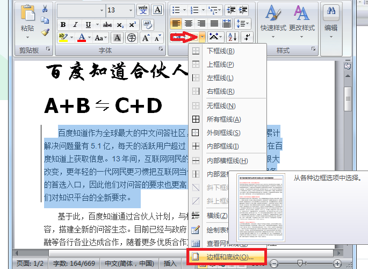Click the word count 字数: 164/669
Viewport: 368px width, 269px height.
click(74, 264)
